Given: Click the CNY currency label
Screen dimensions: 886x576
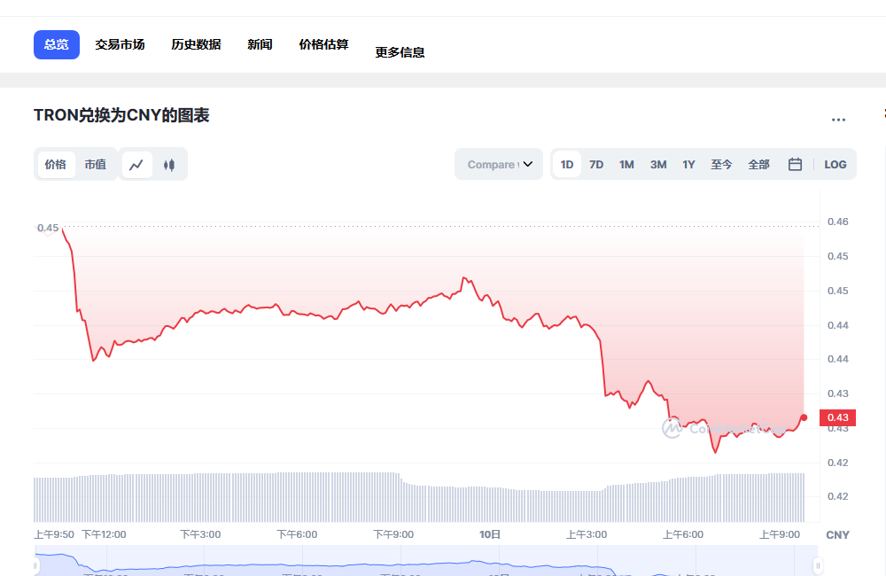Looking at the screenshot, I should point(837,535).
